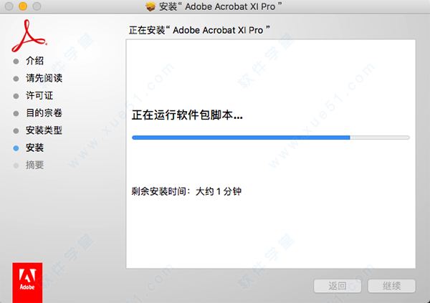
Task: Click the Adobe Acrobat red logo icon
Action: 29,36
